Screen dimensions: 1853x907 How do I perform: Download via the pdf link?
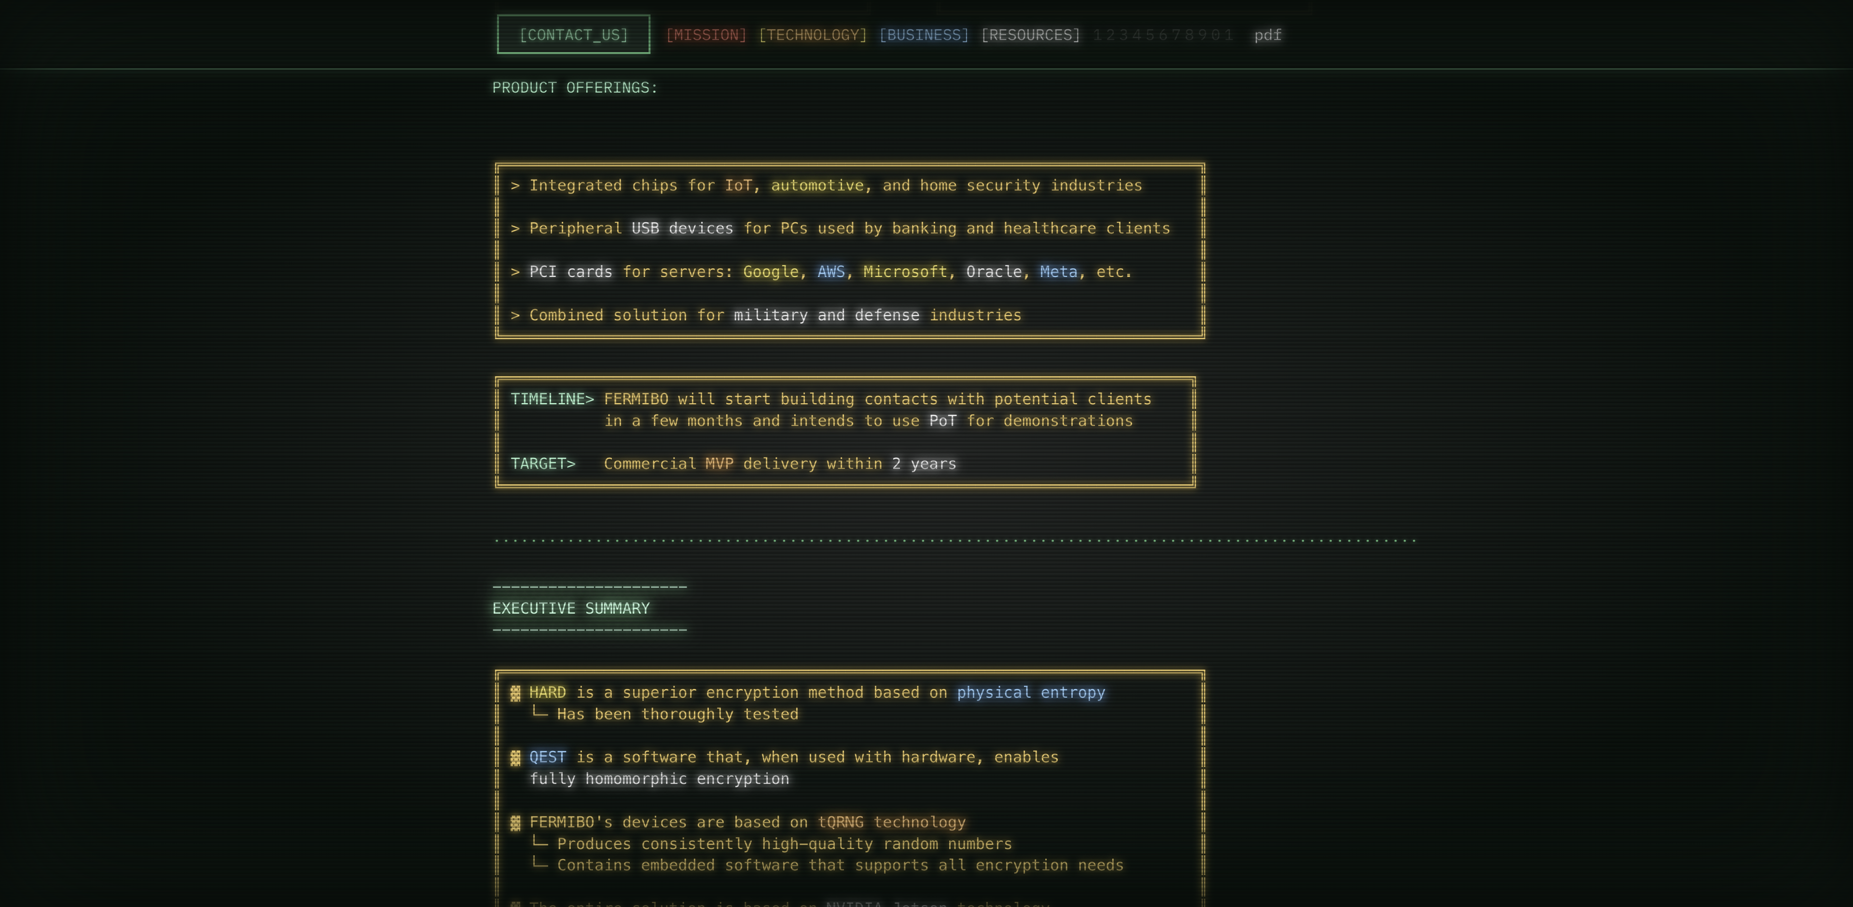tap(1268, 35)
